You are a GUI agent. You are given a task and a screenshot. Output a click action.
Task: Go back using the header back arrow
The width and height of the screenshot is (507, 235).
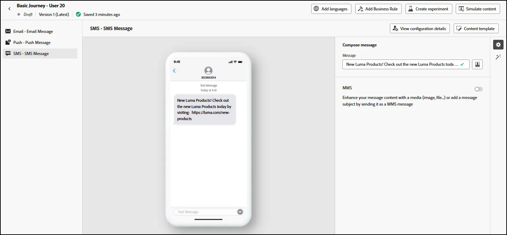point(9,9)
